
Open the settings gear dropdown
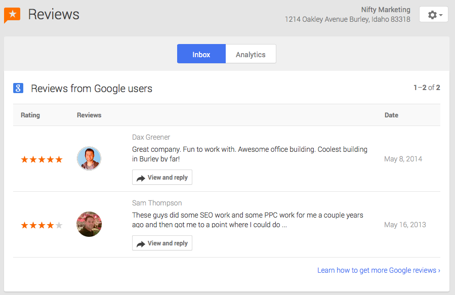(434, 15)
